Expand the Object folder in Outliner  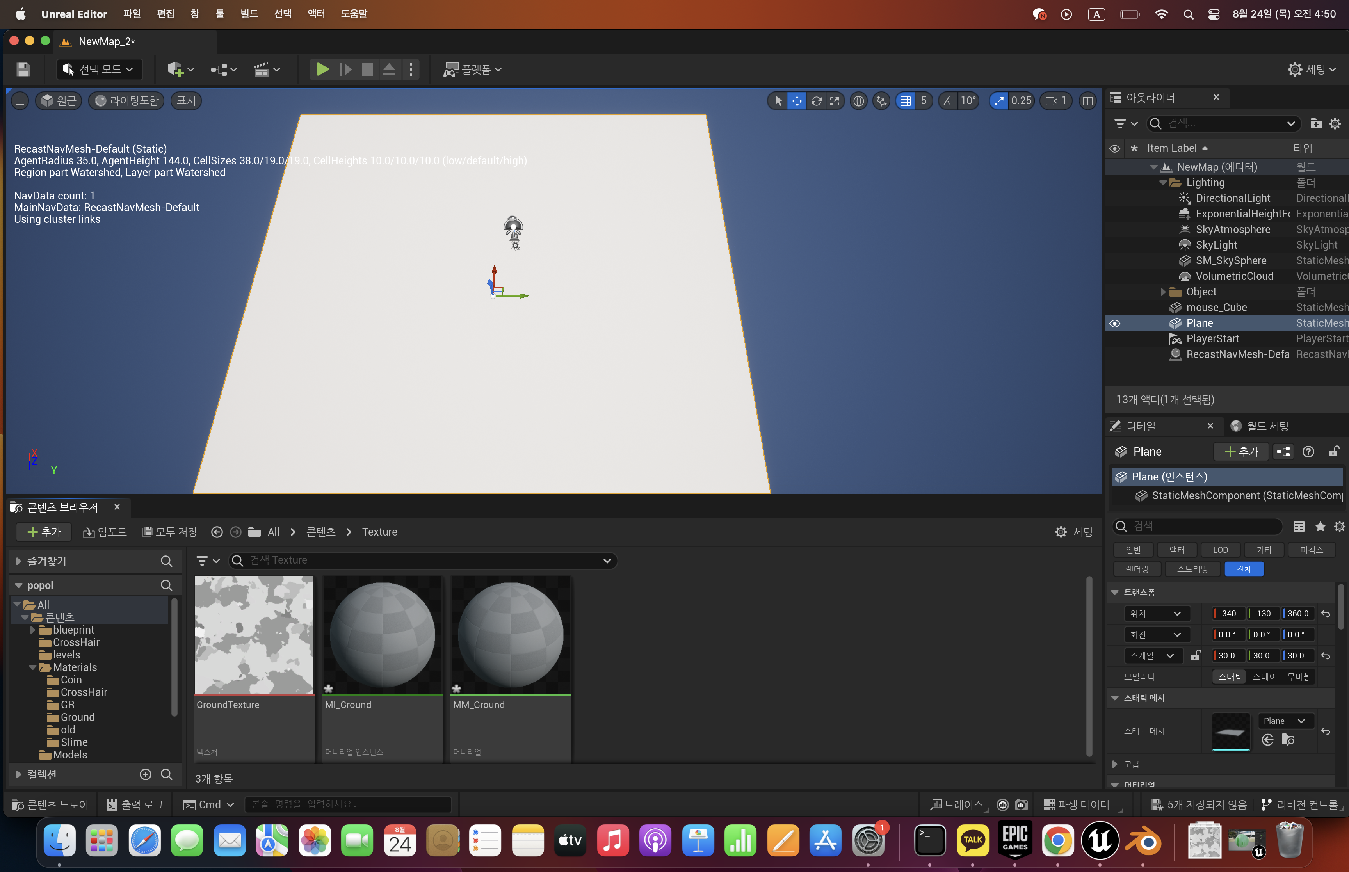tap(1163, 292)
